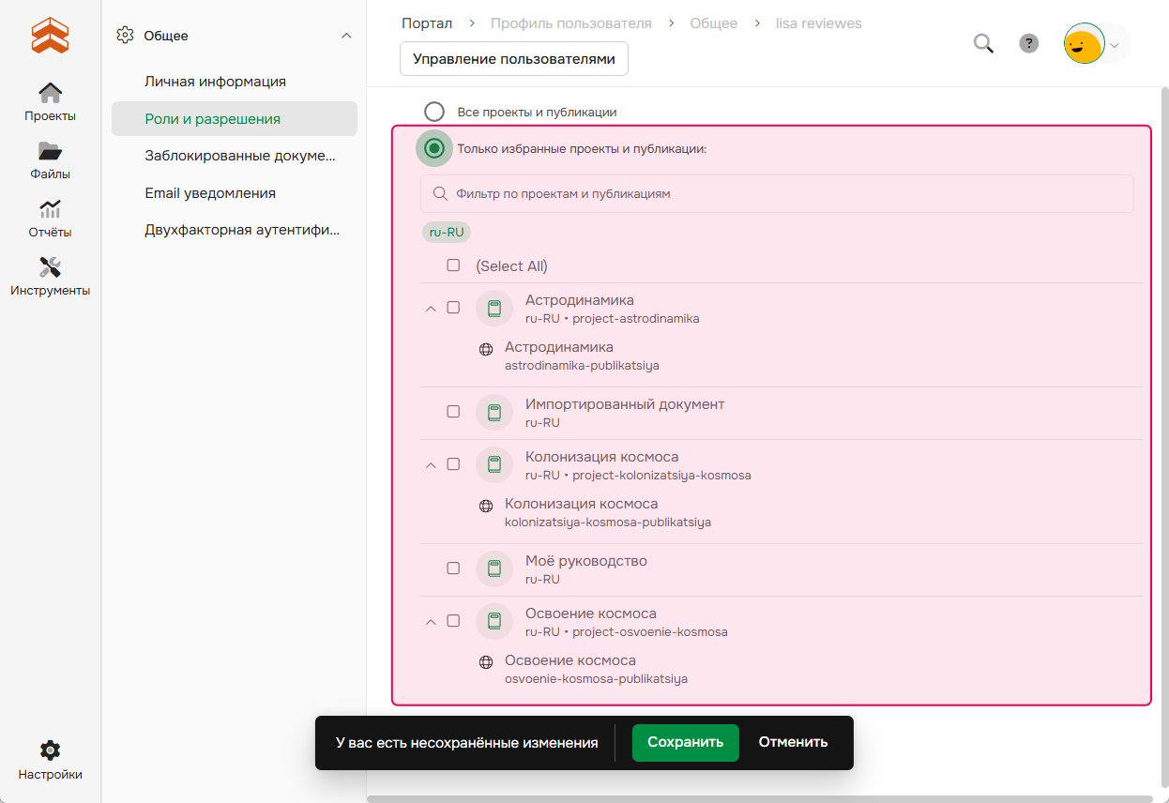Open Проекты from the left rail
This screenshot has width=1169, height=803.
50,102
